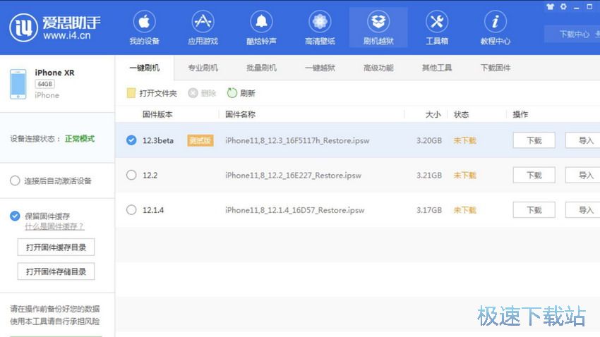Click the 3.20GB size value
This screenshot has height=337, width=600.
pos(429,140)
